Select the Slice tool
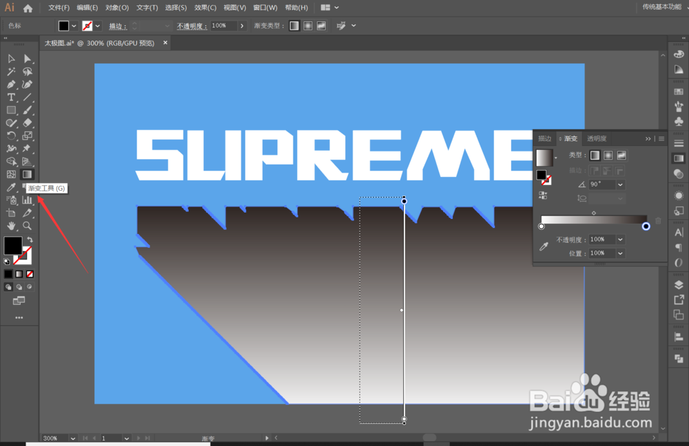This screenshot has width=689, height=446. coord(28,213)
